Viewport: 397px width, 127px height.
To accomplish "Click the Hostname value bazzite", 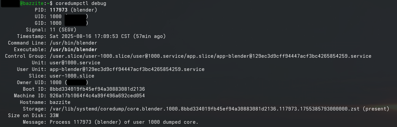I will coord(60,102).
